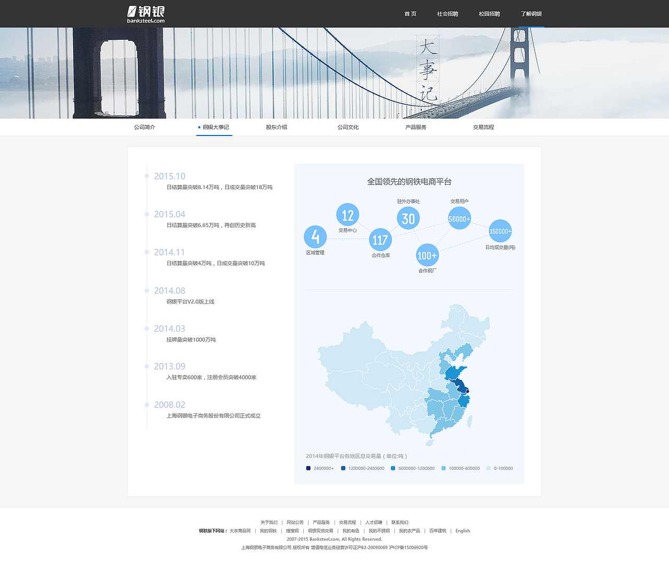Open the 交易流程 tab
This screenshot has height=563, width=669.
coord(483,127)
